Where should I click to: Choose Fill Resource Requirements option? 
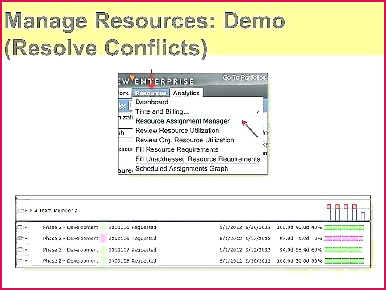[x=177, y=149]
